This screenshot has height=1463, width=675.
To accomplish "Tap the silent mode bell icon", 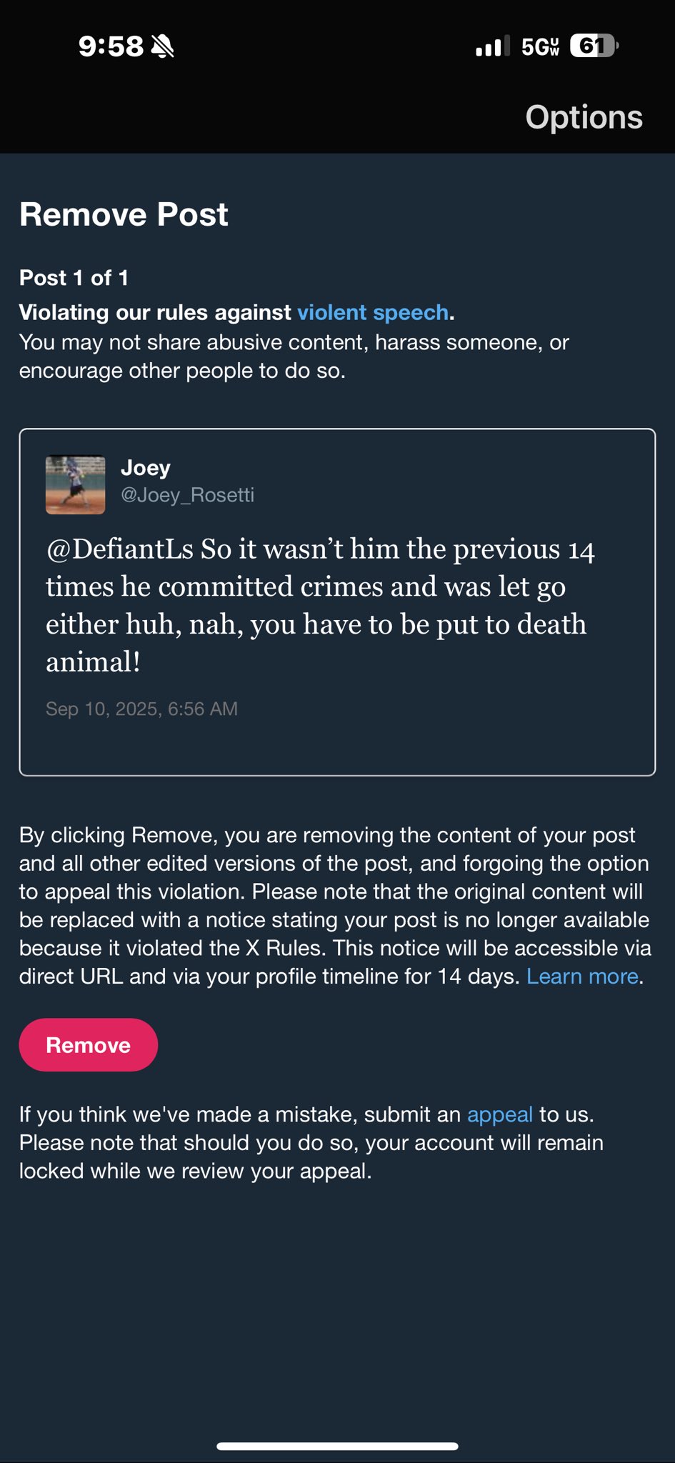I will [163, 46].
